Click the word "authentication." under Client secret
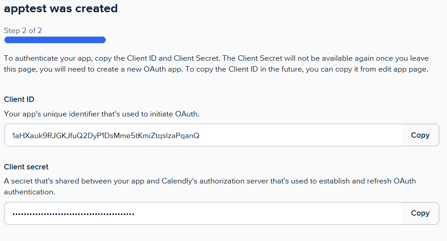 click(29, 192)
